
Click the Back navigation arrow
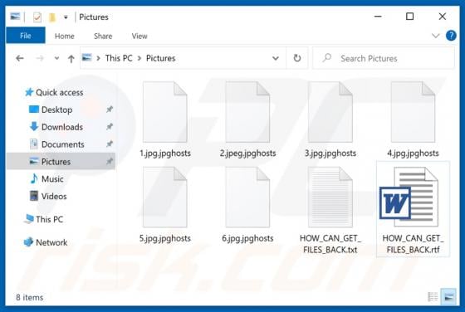click(20, 58)
